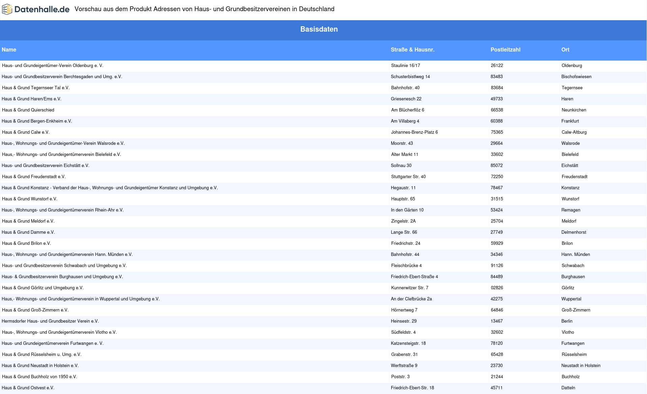Click the Schwabach Grundbesitzerverein name

click(x=64, y=266)
